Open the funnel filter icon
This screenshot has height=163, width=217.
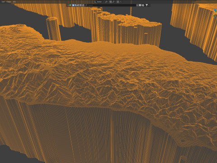point(146,5)
